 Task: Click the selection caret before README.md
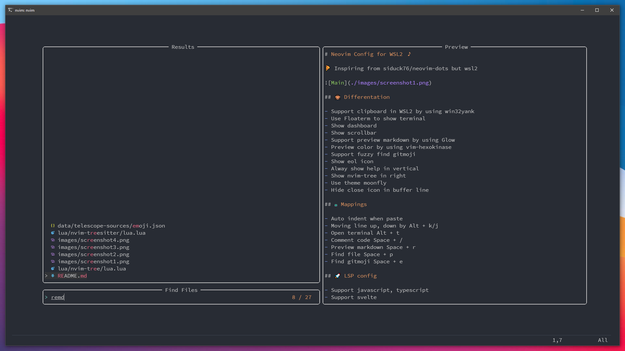(46, 276)
